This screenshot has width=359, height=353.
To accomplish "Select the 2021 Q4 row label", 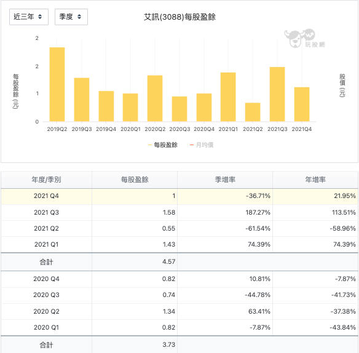I will coord(46,196).
